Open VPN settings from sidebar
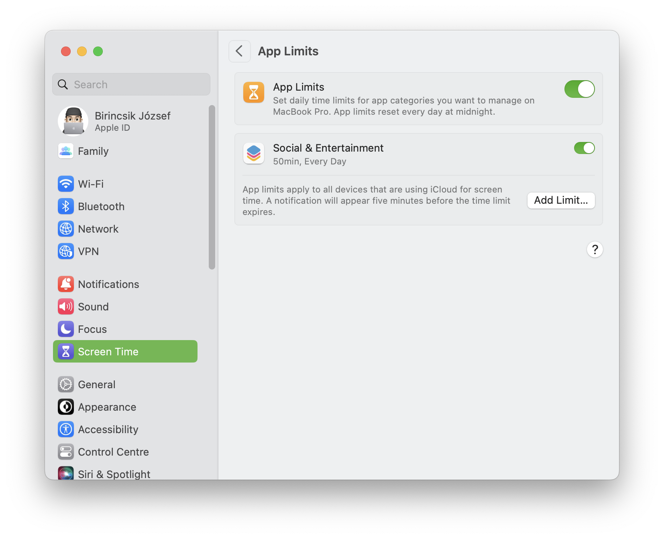Screen dimensions: 664x539 click(x=125, y=251)
